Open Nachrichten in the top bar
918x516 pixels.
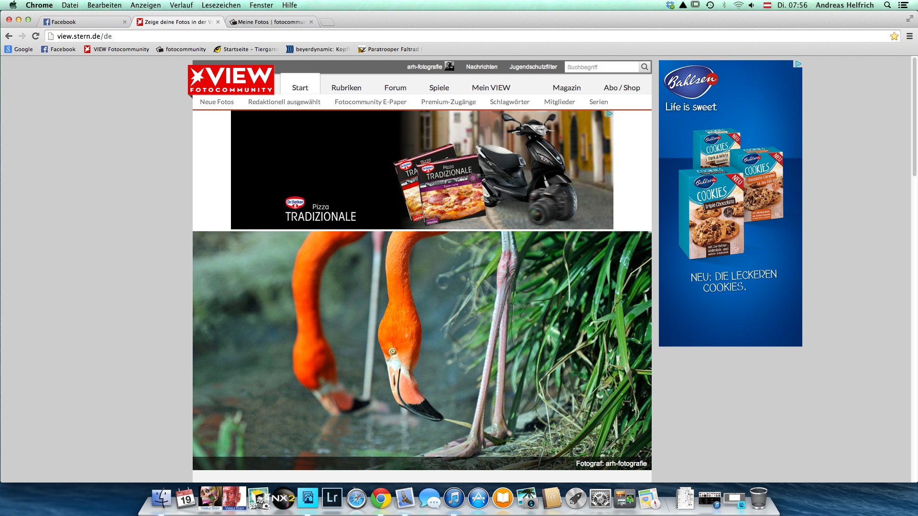click(x=481, y=67)
